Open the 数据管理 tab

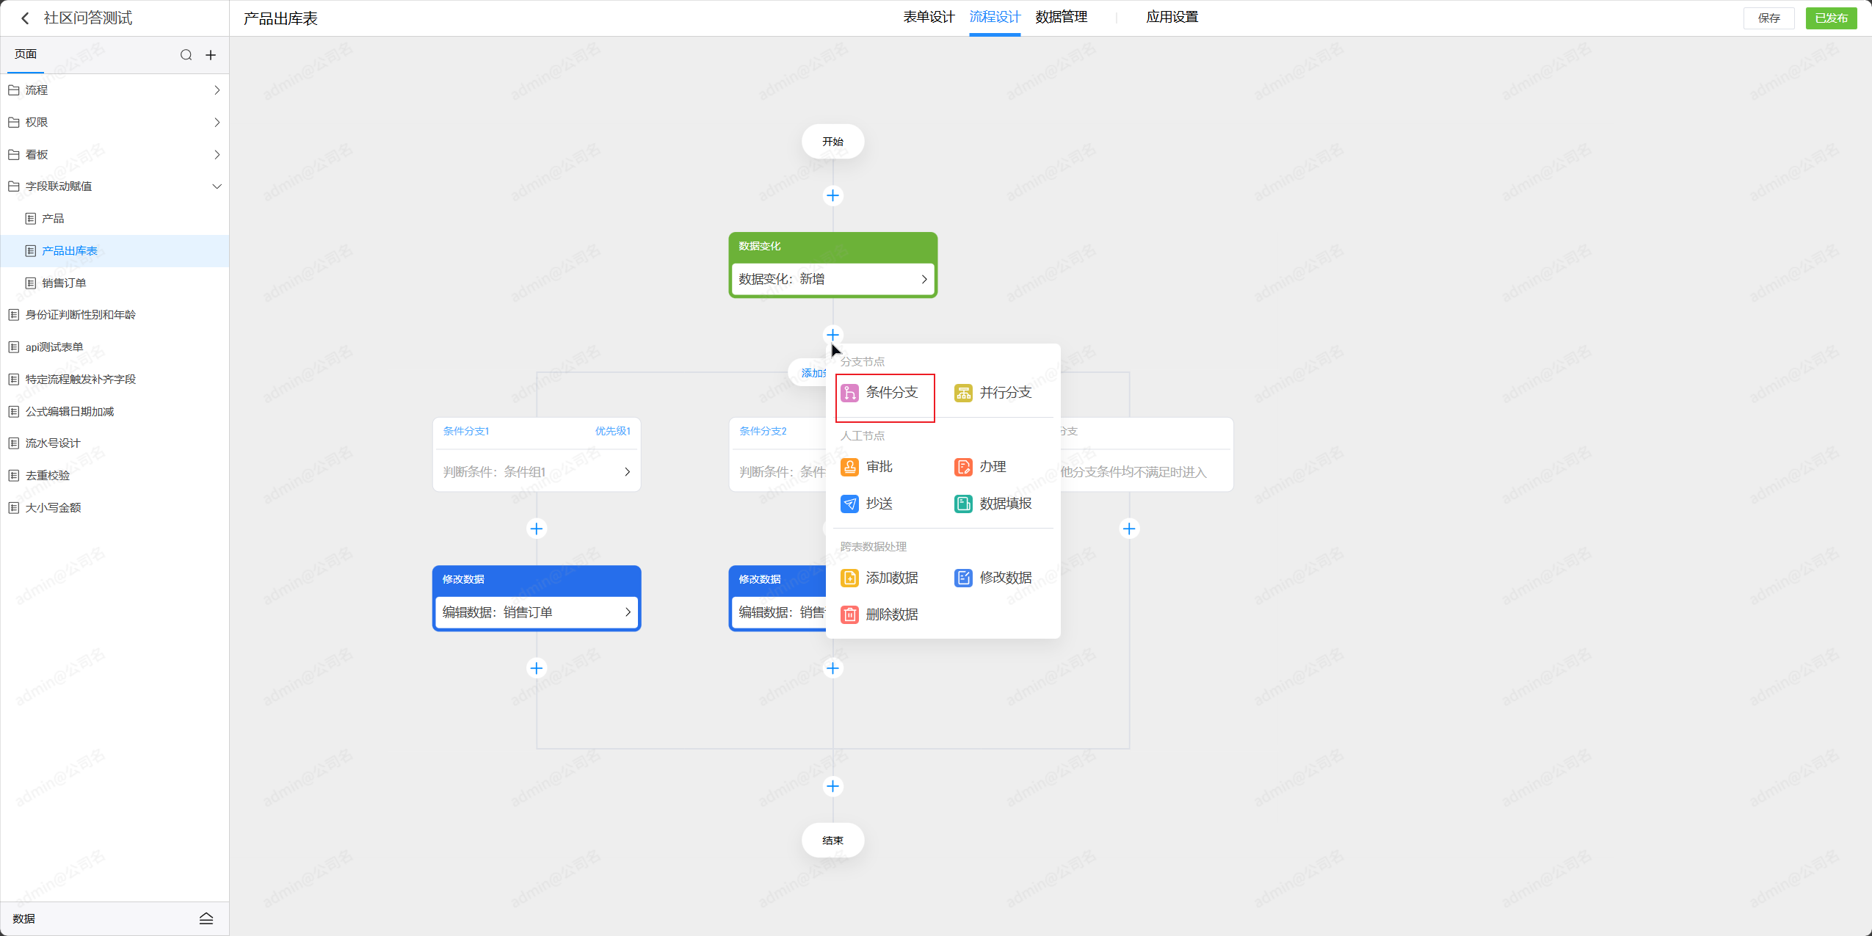pyautogui.click(x=1061, y=17)
